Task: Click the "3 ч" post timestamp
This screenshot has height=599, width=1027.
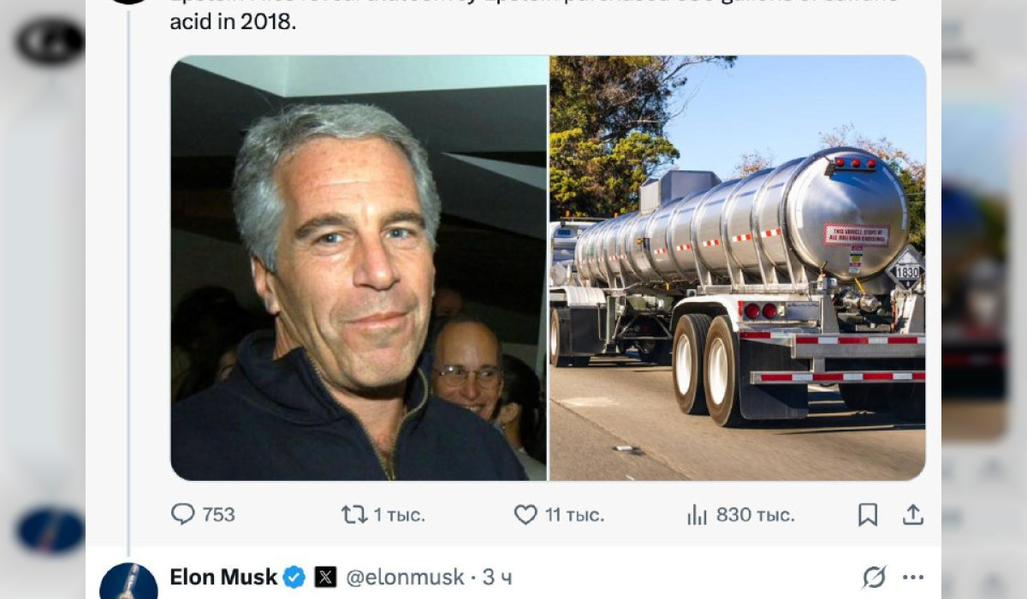Action: (497, 578)
